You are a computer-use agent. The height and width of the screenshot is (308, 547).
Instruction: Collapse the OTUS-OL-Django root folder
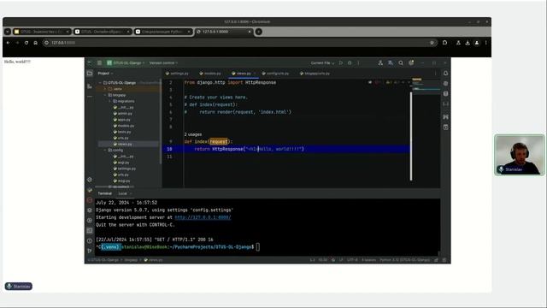click(x=100, y=83)
